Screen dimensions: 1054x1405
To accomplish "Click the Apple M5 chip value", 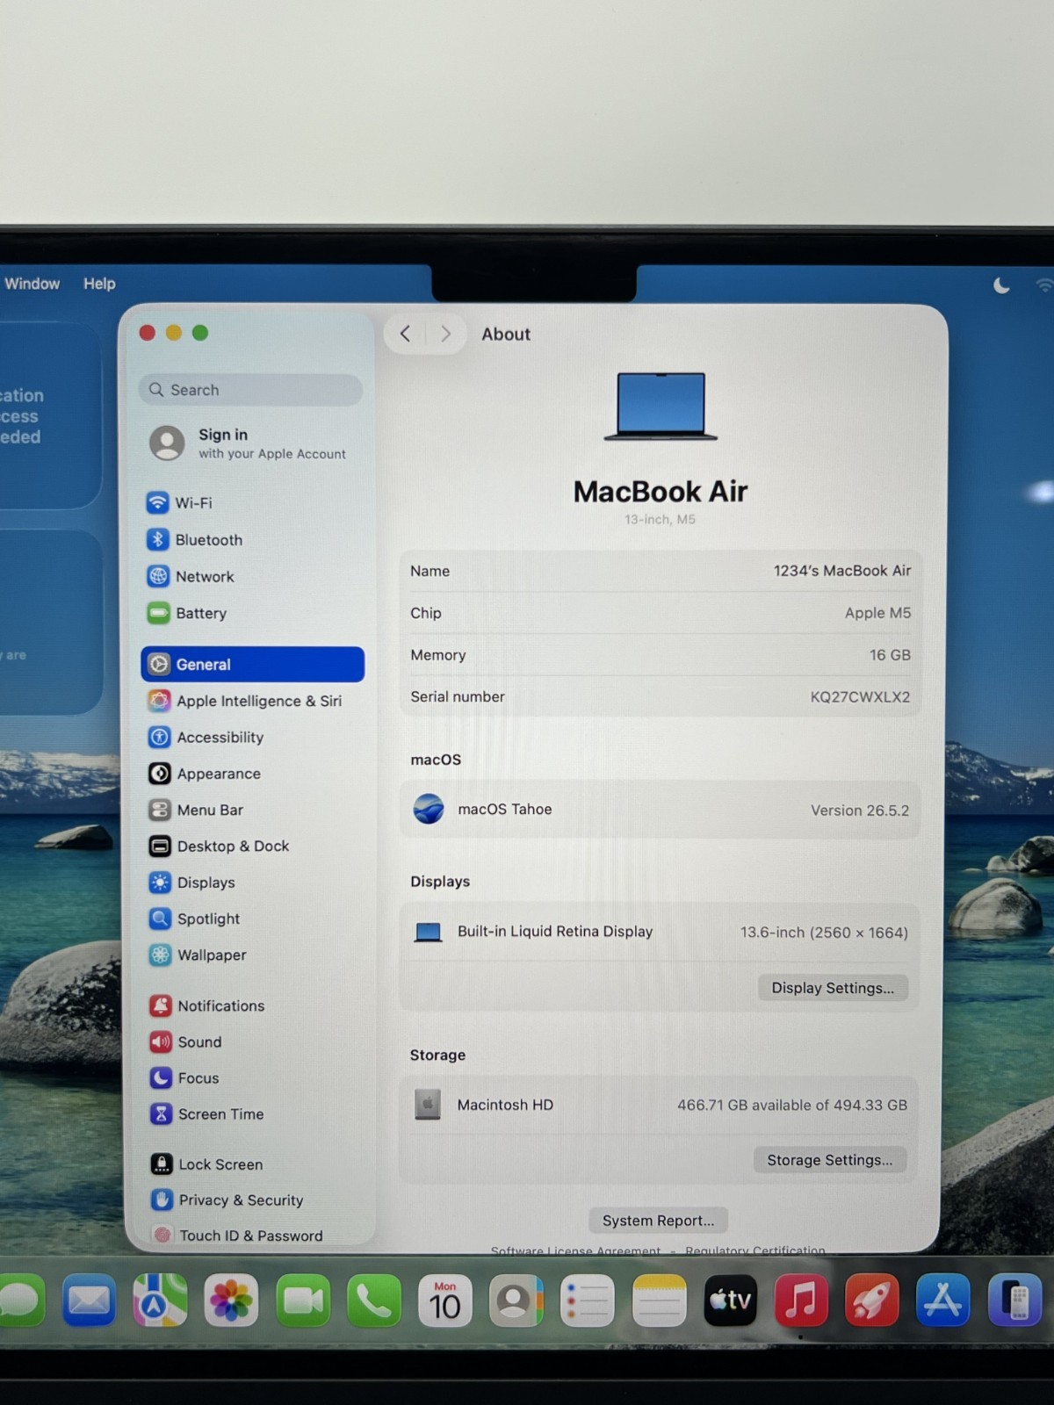I will click(x=877, y=613).
